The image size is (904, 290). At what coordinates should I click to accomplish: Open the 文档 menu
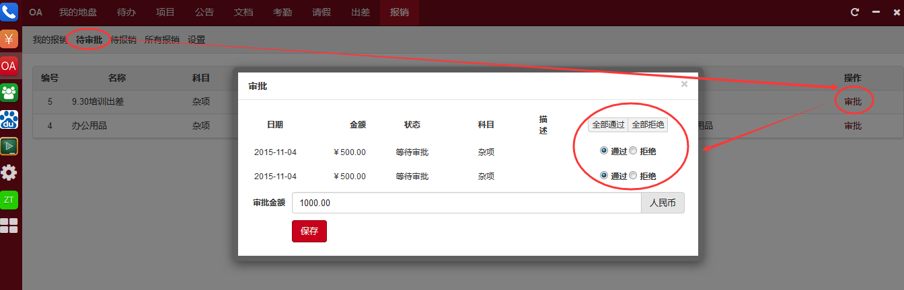point(243,12)
